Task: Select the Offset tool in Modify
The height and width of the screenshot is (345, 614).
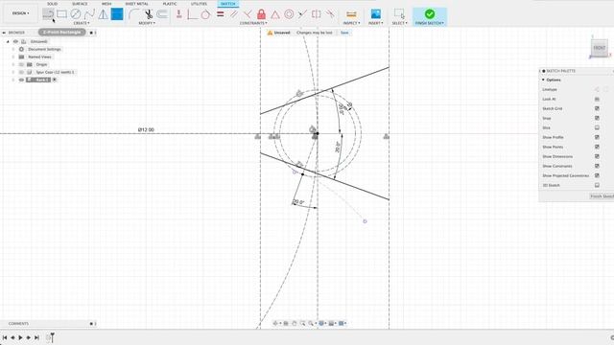Action: (x=162, y=14)
